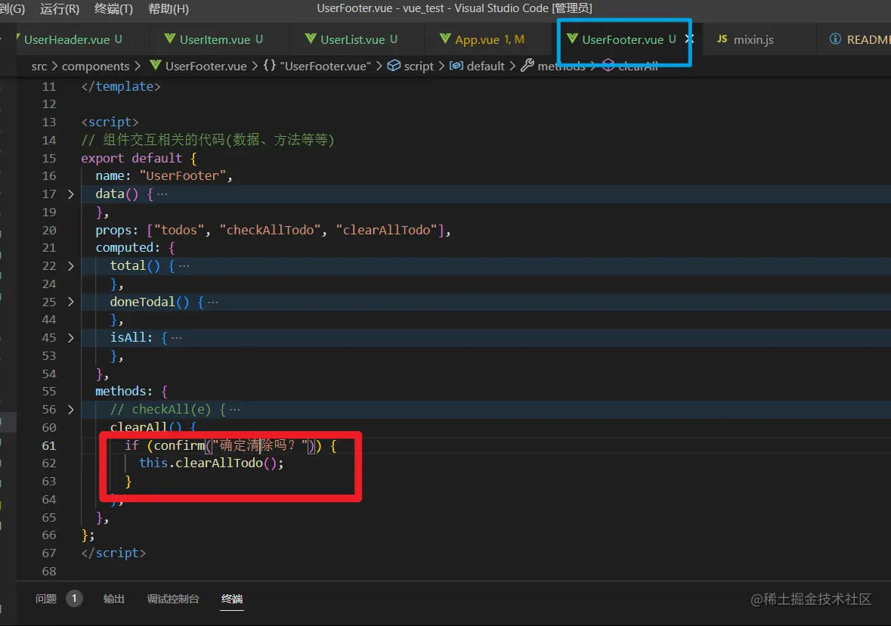Open the 终端 panel tab
The image size is (891, 626).
(x=232, y=599)
